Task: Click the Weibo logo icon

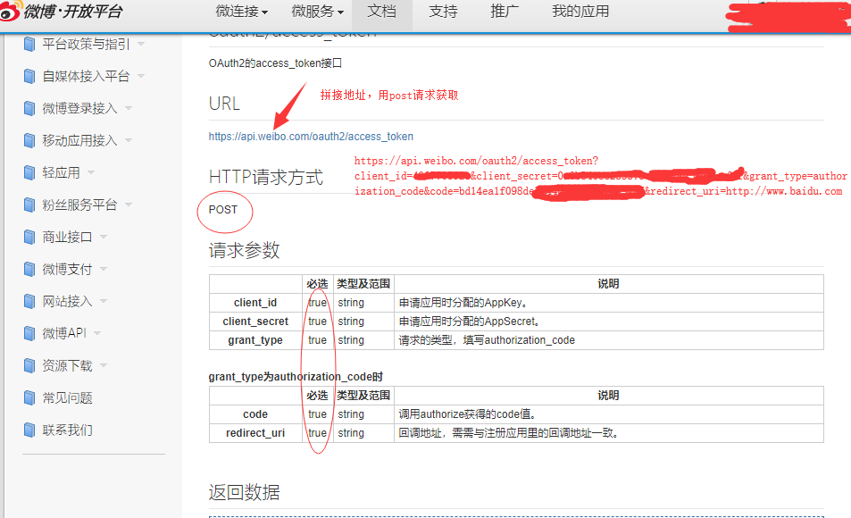Action: coord(11,11)
